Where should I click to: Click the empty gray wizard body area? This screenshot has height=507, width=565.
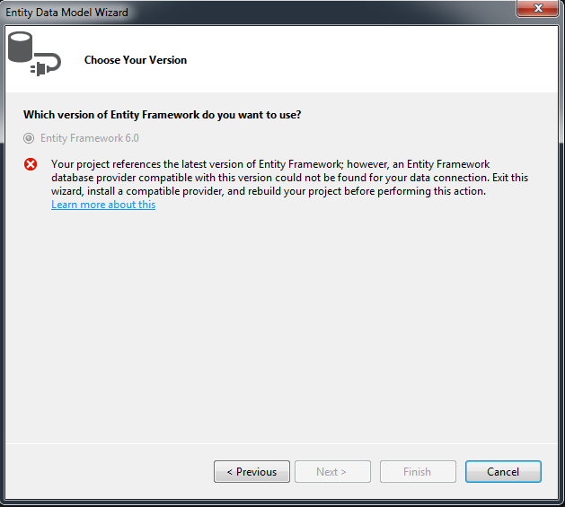[281, 324]
